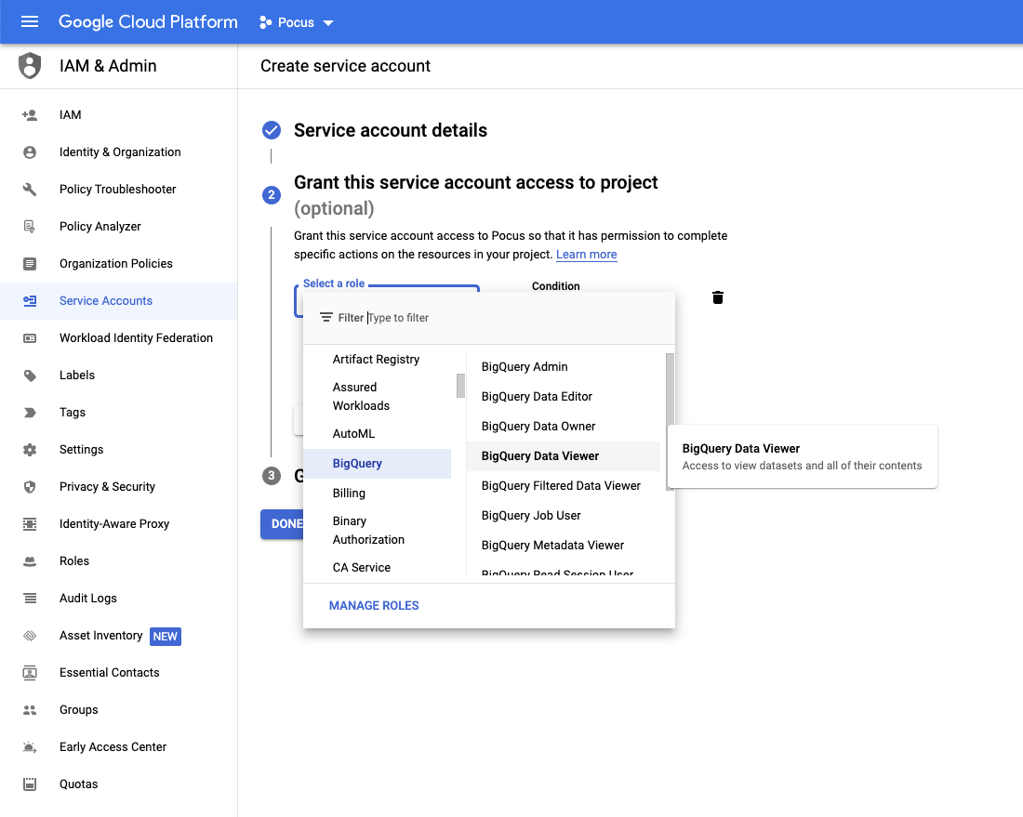Viewport: 1023px width, 817px height.
Task: Click the Workload Identity Federation icon
Action: click(30, 338)
